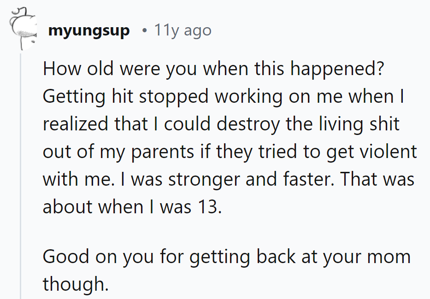430x299 pixels.
Task: Open the myungsup profile username link
Action: [88, 31]
